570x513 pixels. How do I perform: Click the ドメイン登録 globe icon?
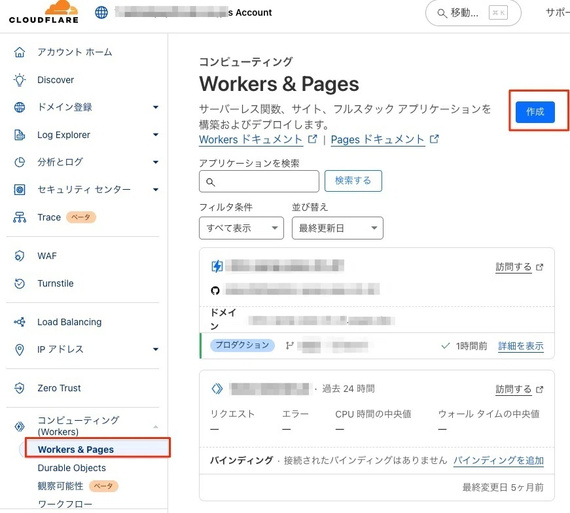(x=20, y=107)
